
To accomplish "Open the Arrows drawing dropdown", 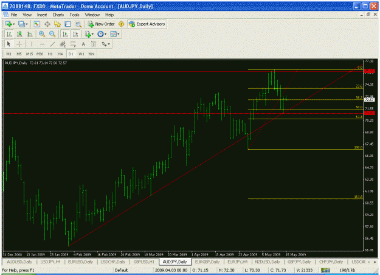I will click(x=106, y=44).
